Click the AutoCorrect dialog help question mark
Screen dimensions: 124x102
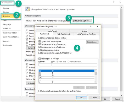91,26
